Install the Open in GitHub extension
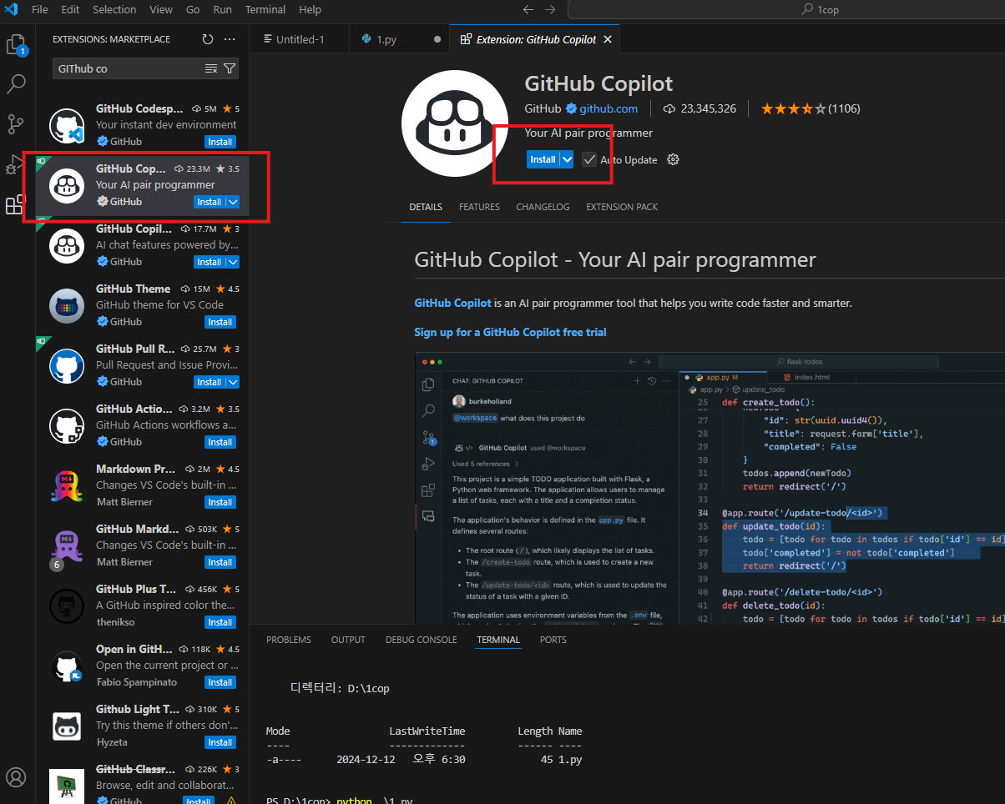Image resolution: width=1005 pixels, height=804 pixels. coord(220,682)
